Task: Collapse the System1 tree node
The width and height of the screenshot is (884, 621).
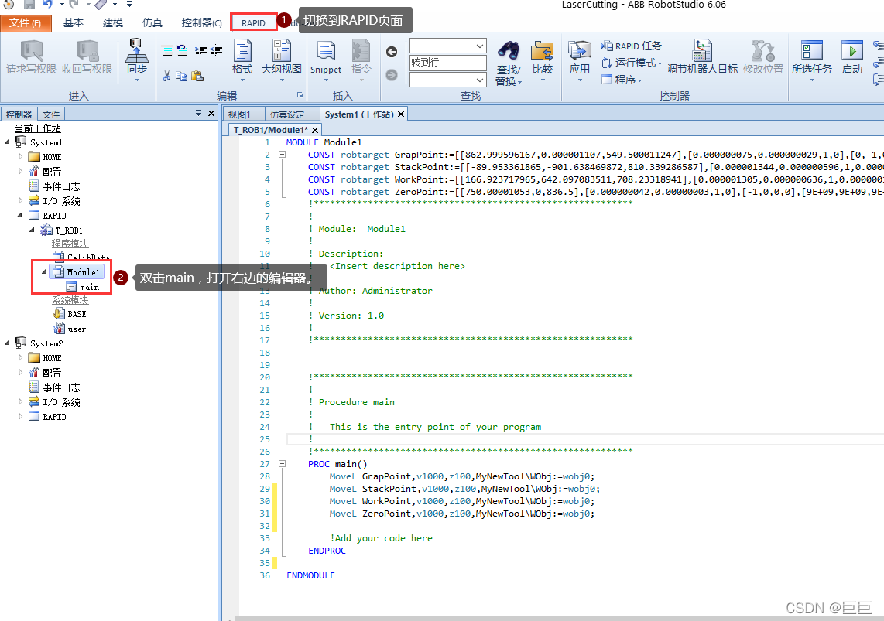Action: (x=7, y=142)
